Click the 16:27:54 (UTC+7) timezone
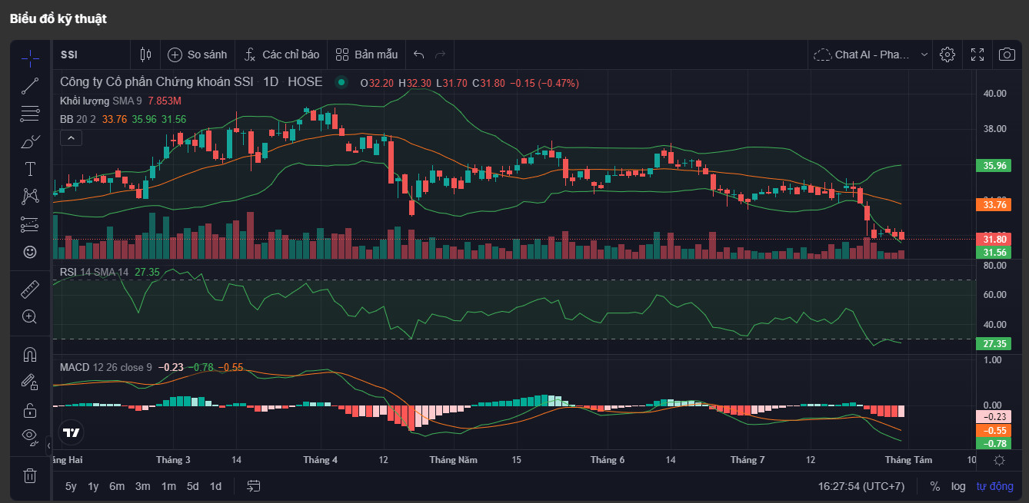 point(861,486)
